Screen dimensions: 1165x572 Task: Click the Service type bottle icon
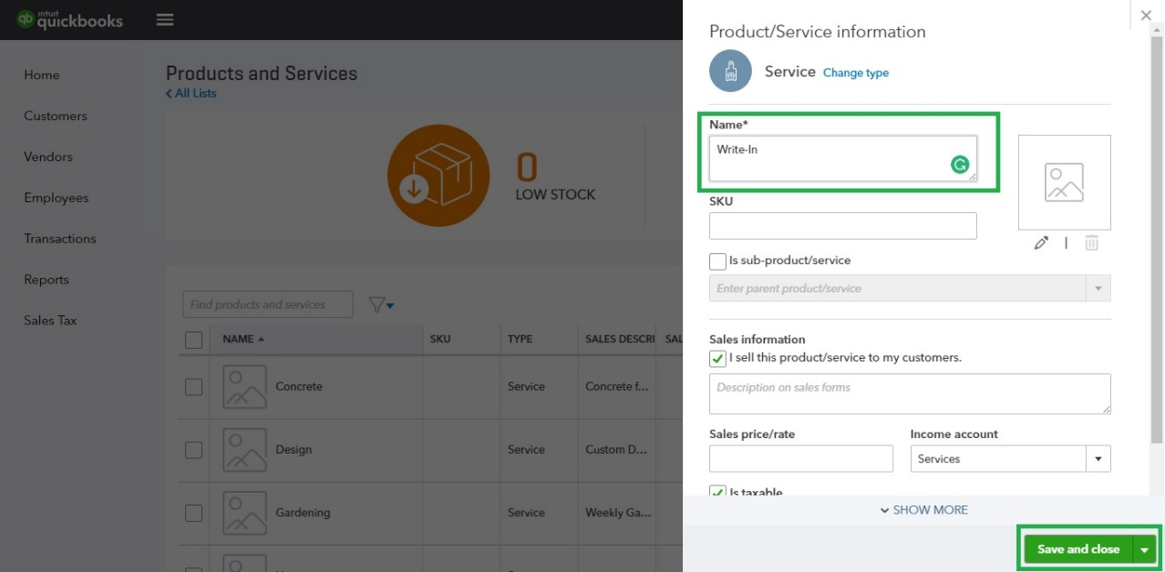(x=730, y=71)
